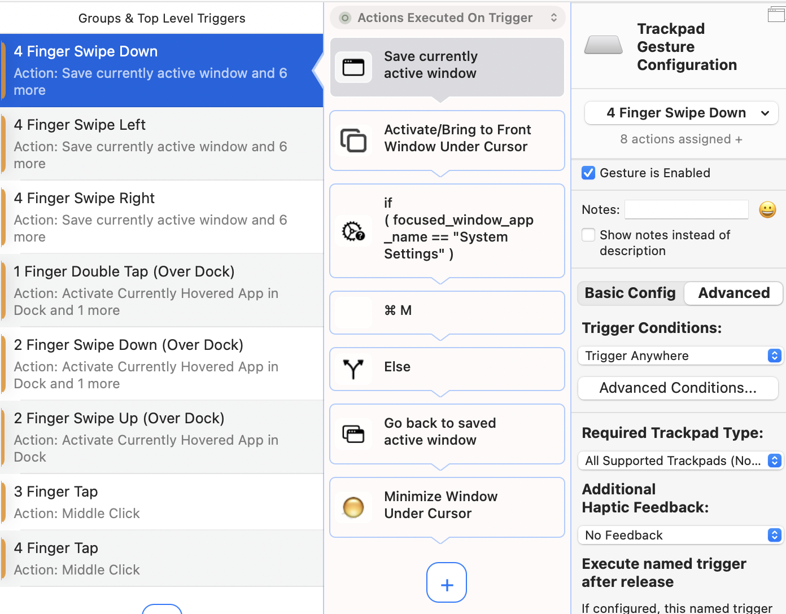Click the Additional Haptic Feedback: label
This screenshot has width=786, height=614.
(645, 498)
